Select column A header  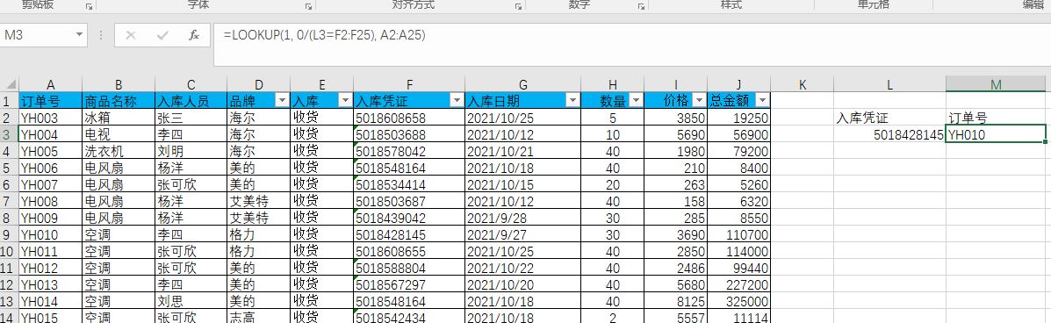pyautogui.click(x=50, y=84)
